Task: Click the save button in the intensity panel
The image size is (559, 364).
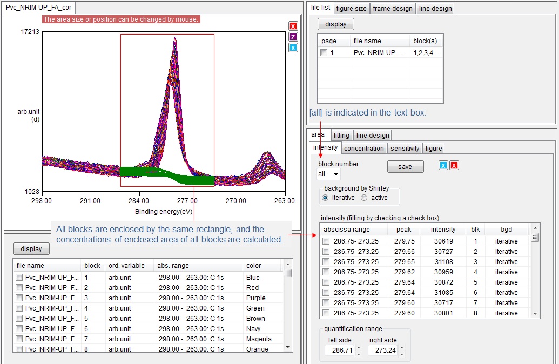Action: (x=405, y=166)
